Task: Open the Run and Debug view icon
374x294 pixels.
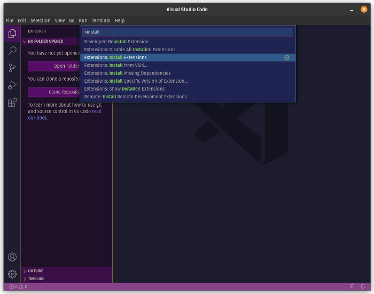Action: click(x=12, y=85)
